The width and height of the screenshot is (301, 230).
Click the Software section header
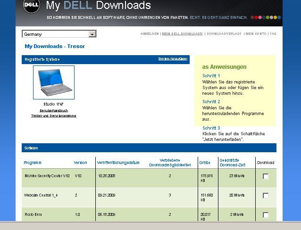[x=149, y=148]
